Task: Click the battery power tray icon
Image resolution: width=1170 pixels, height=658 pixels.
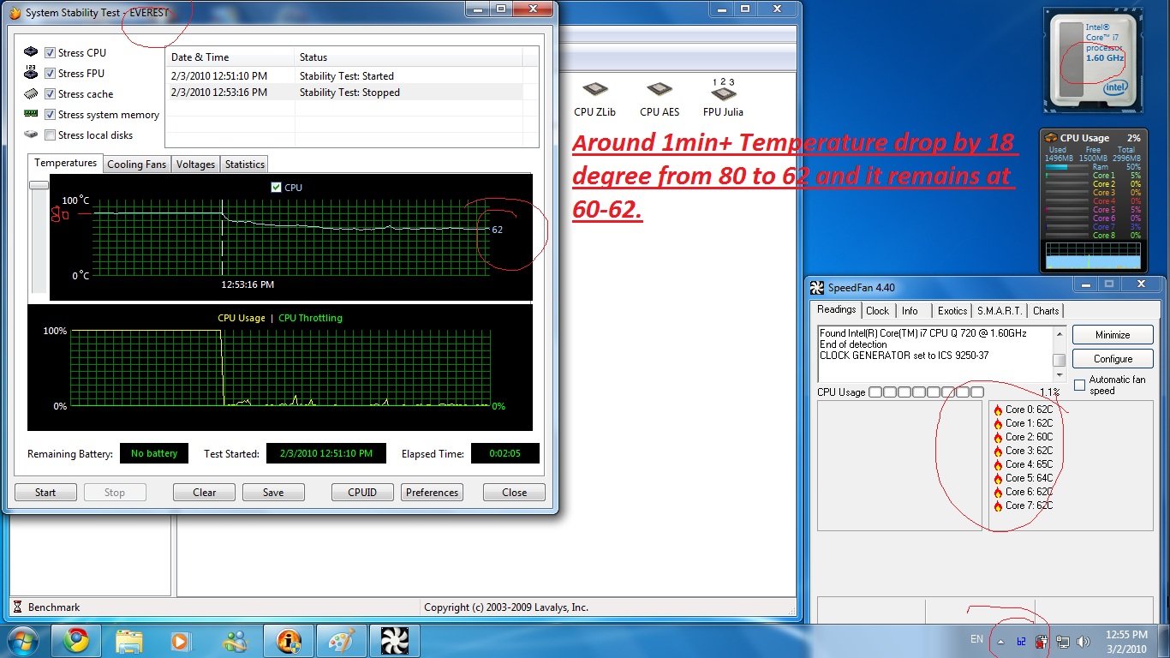Action: (x=1042, y=641)
